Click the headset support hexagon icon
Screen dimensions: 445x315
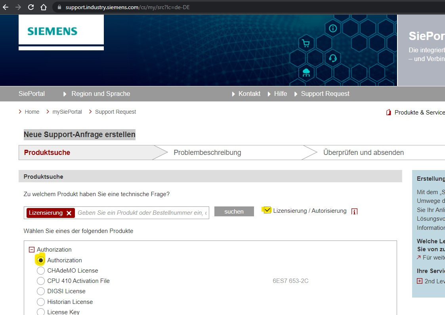click(x=332, y=58)
